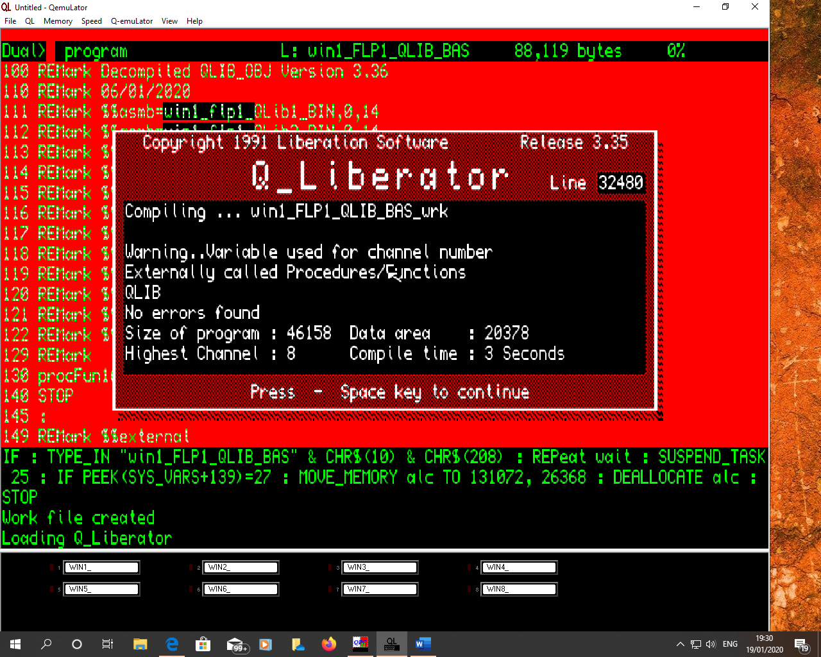Click drive 2 activity LED indicator
Viewport: 821px width, 657px height.
pyautogui.click(x=191, y=567)
